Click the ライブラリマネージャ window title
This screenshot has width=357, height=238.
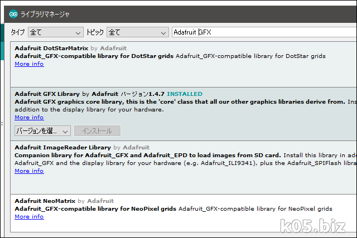coord(45,14)
